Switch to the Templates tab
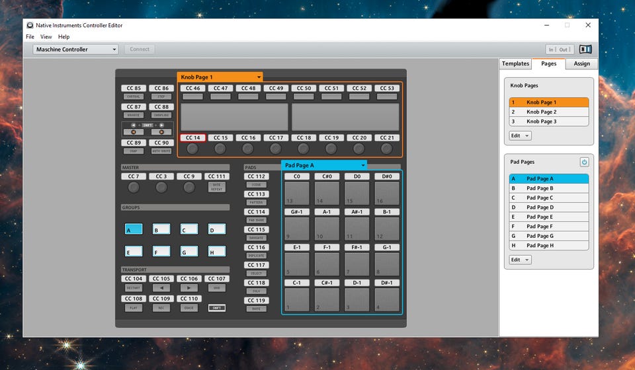 515,63
